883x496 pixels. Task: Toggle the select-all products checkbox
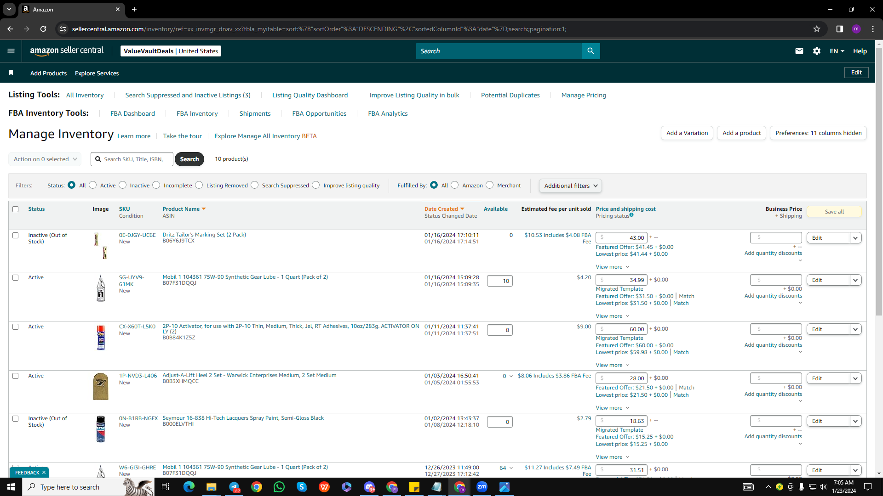pyautogui.click(x=16, y=209)
